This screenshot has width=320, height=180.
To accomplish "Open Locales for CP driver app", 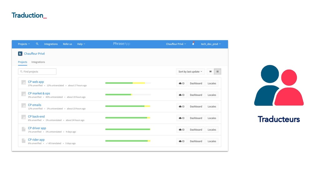I will 212,130.
